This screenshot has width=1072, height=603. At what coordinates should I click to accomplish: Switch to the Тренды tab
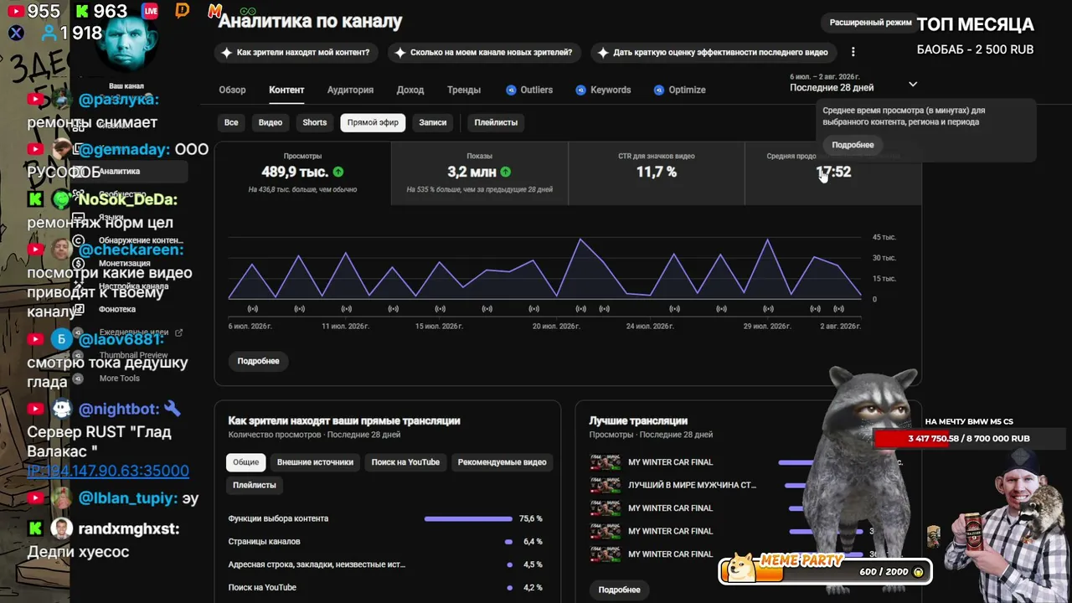coord(464,90)
